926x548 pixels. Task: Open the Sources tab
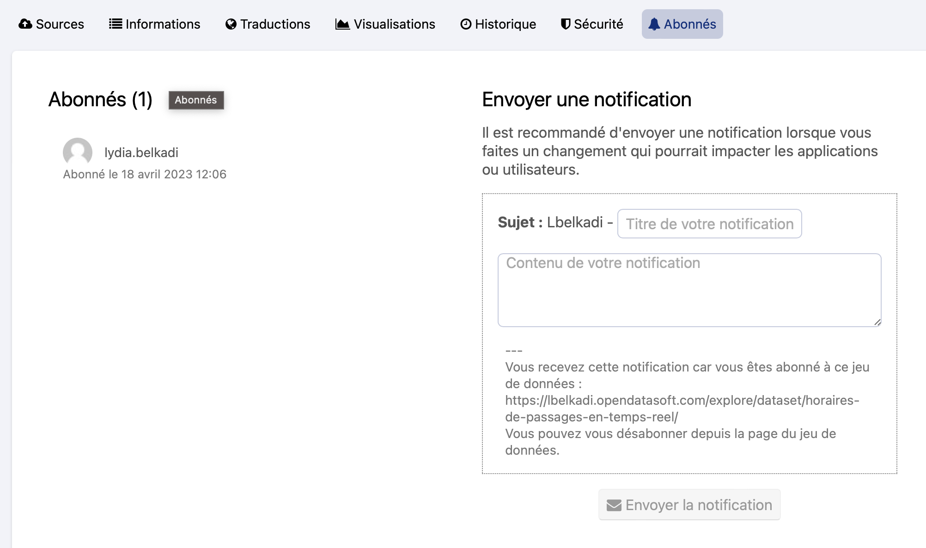[60, 24]
